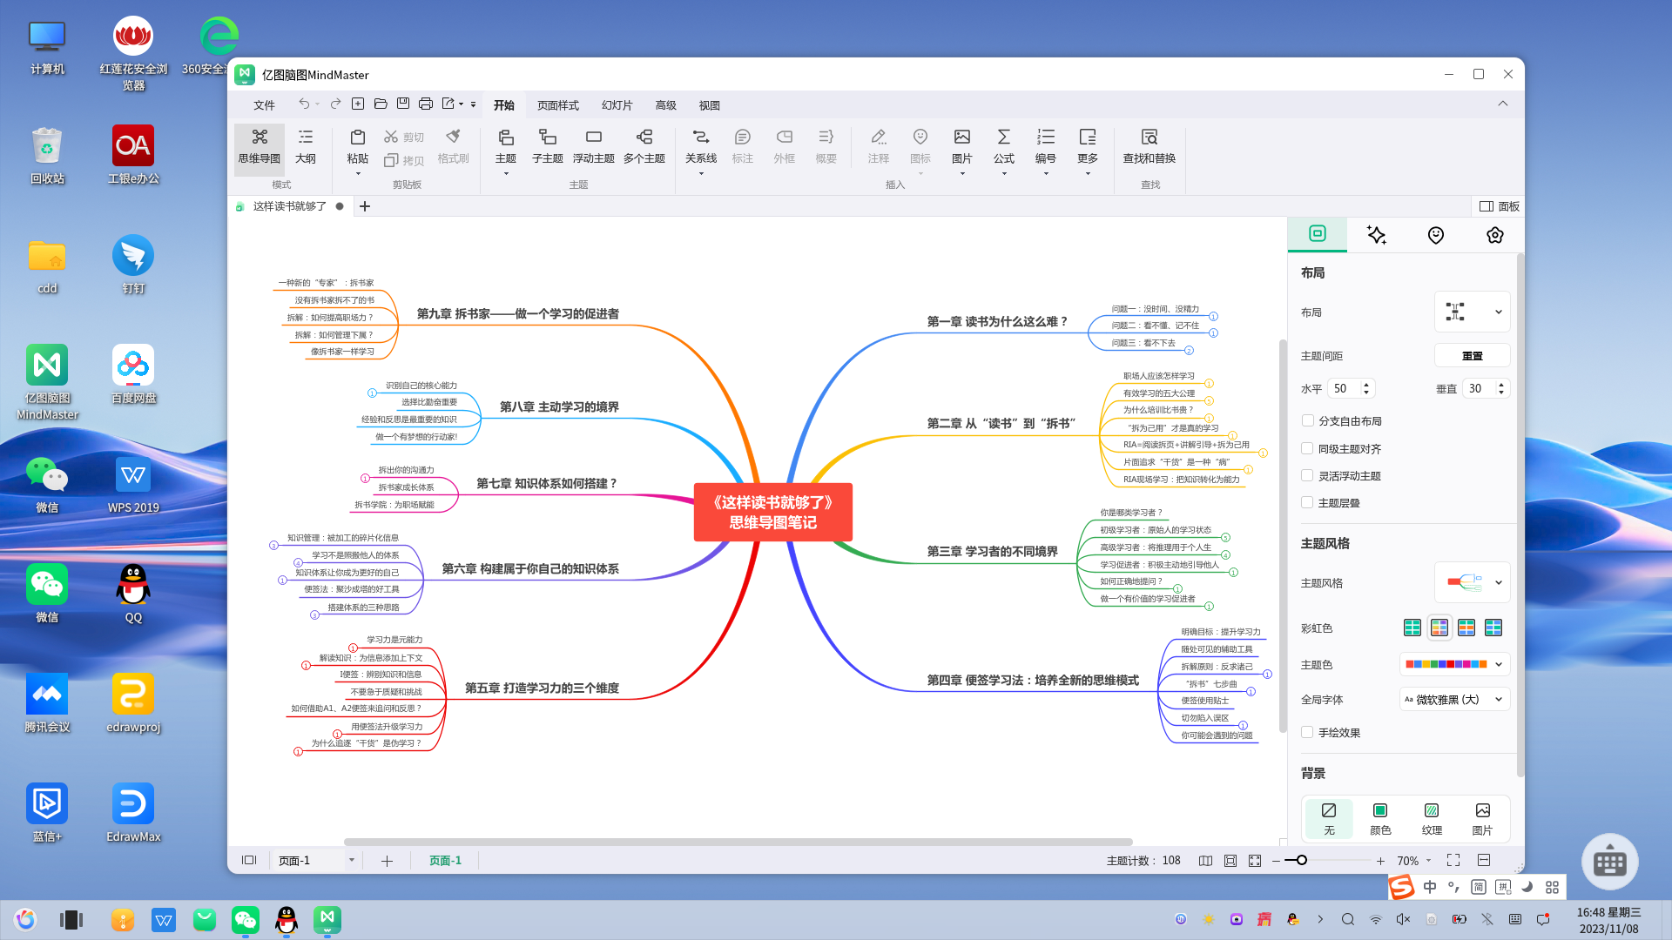Expand the 主题风格 style dropdown

point(1500,582)
